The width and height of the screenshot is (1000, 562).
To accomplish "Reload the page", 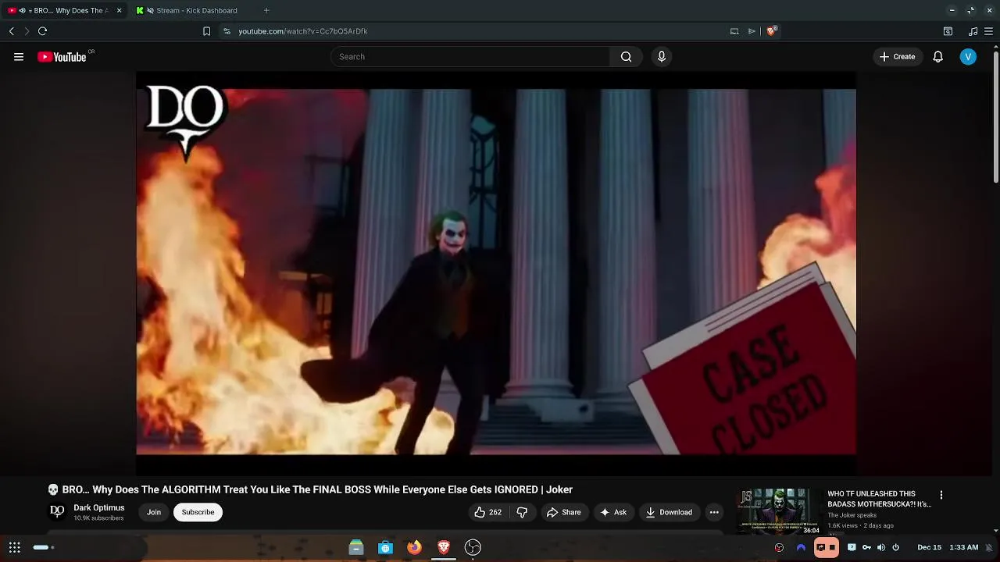I will pyautogui.click(x=43, y=31).
